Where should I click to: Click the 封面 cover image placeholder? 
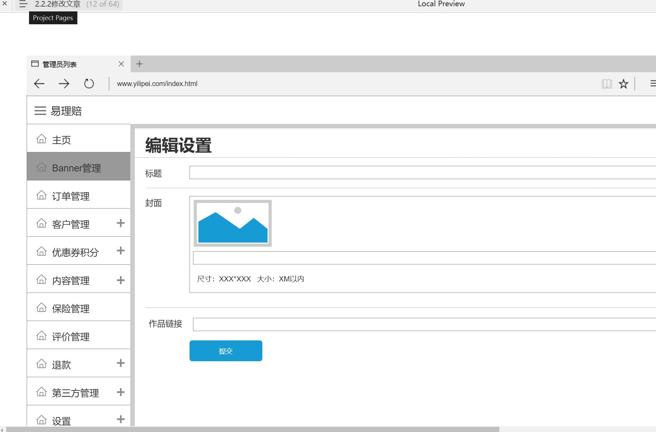click(233, 223)
